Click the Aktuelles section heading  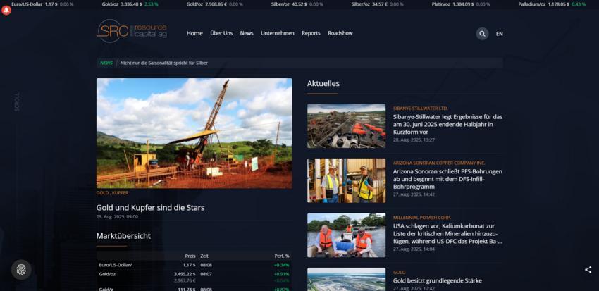(x=323, y=83)
